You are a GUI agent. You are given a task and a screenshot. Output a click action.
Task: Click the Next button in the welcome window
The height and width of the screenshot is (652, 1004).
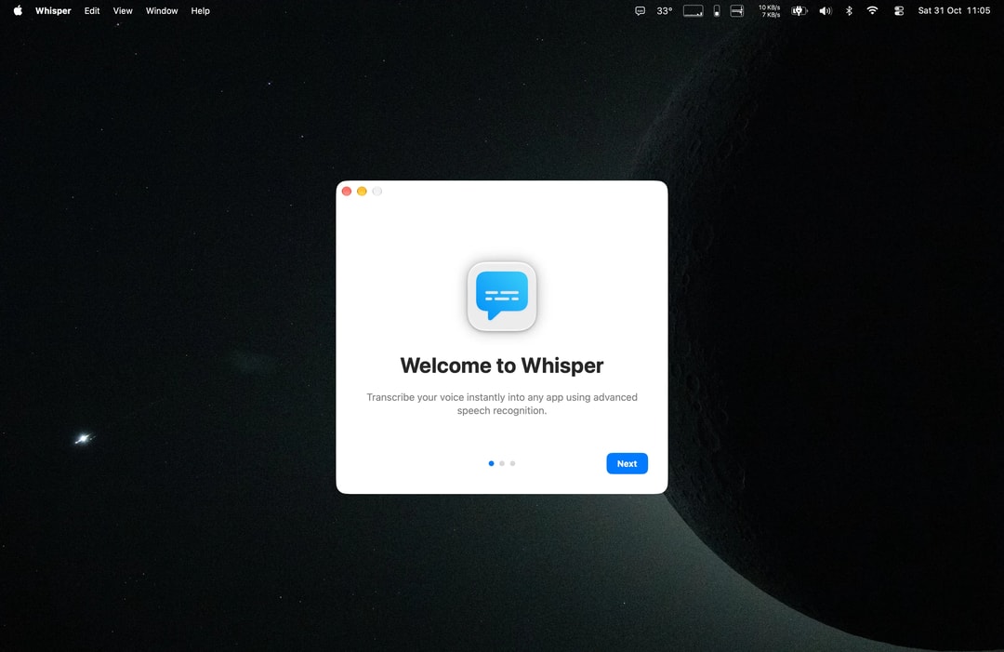[x=627, y=464]
